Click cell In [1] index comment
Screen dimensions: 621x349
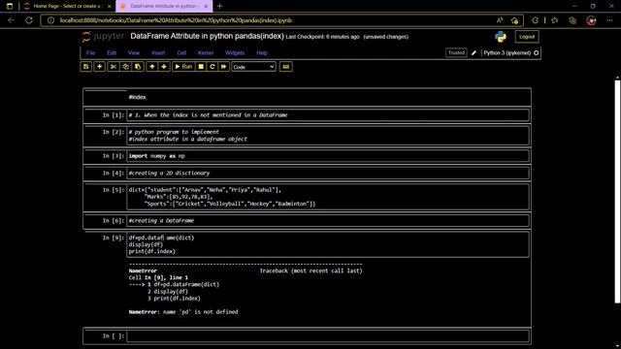pyautogui.click(x=328, y=115)
